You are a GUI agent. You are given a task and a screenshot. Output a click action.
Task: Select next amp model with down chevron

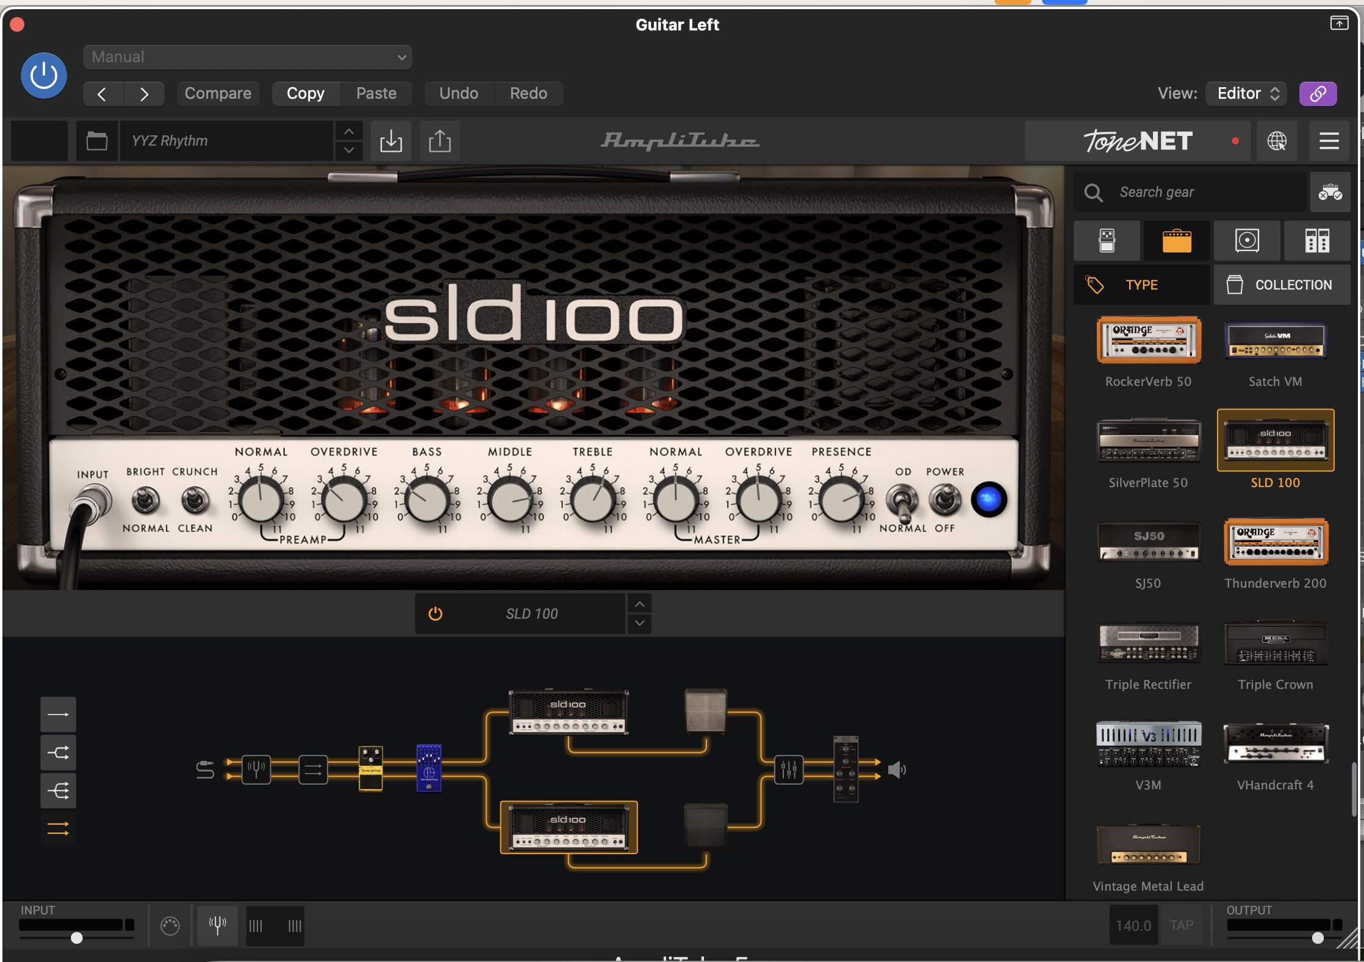click(x=639, y=624)
